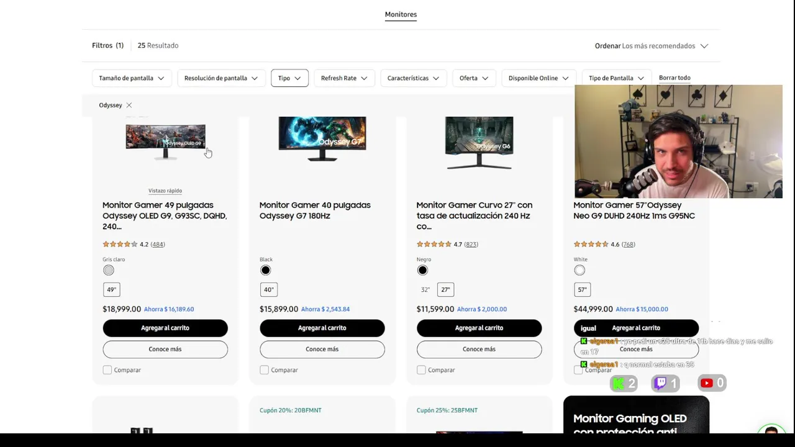Select 32" size on Curvo monitor

pos(425,289)
